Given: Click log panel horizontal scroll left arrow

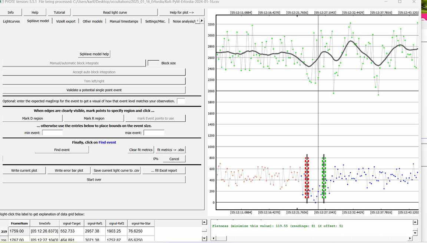Looking at the screenshot, I should pyautogui.click(x=213, y=239).
